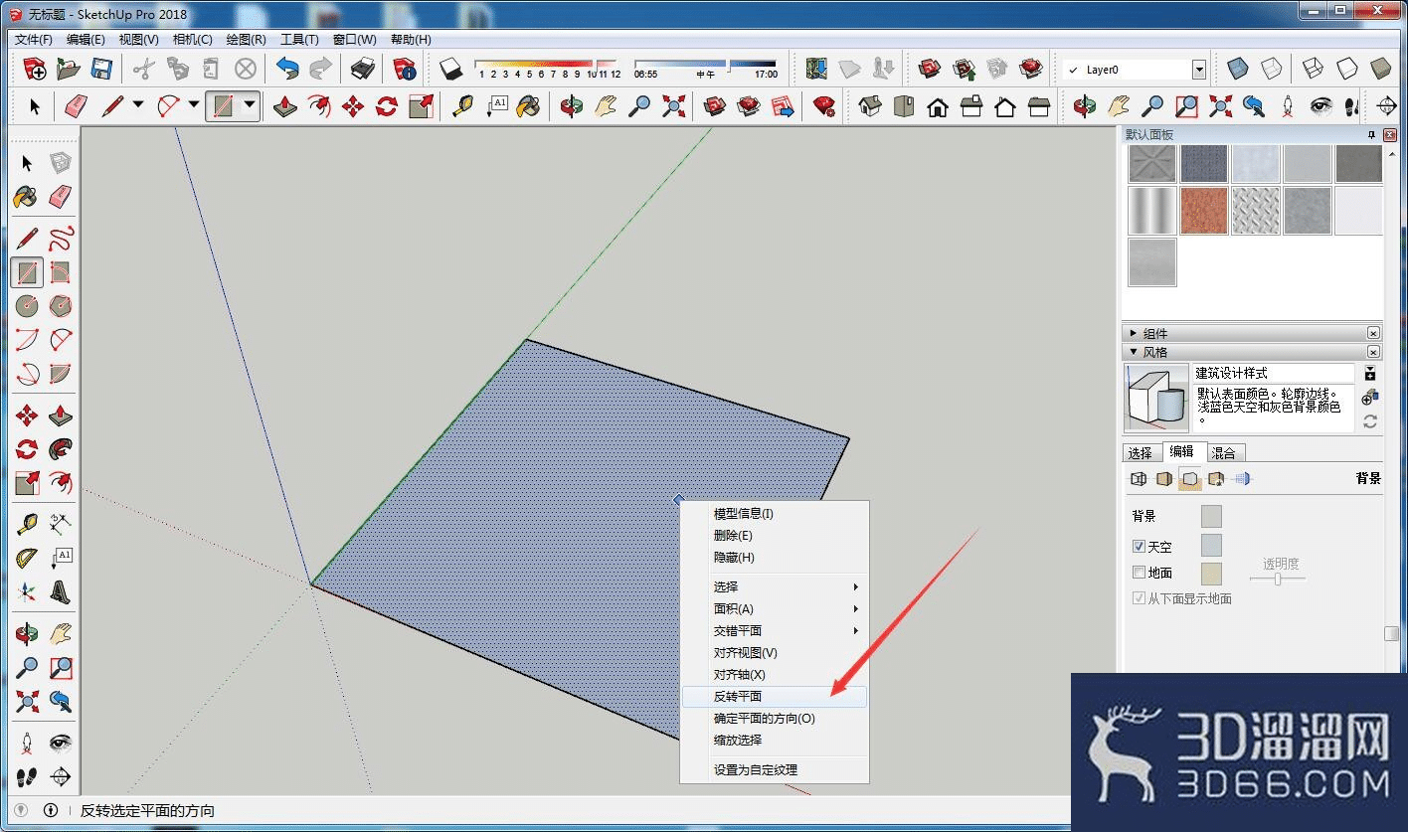
Task: Print the model
Action: 363,69
